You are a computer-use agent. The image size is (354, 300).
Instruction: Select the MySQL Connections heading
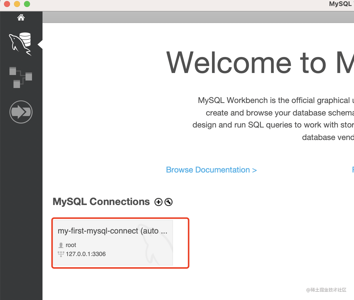[x=101, y=201]
